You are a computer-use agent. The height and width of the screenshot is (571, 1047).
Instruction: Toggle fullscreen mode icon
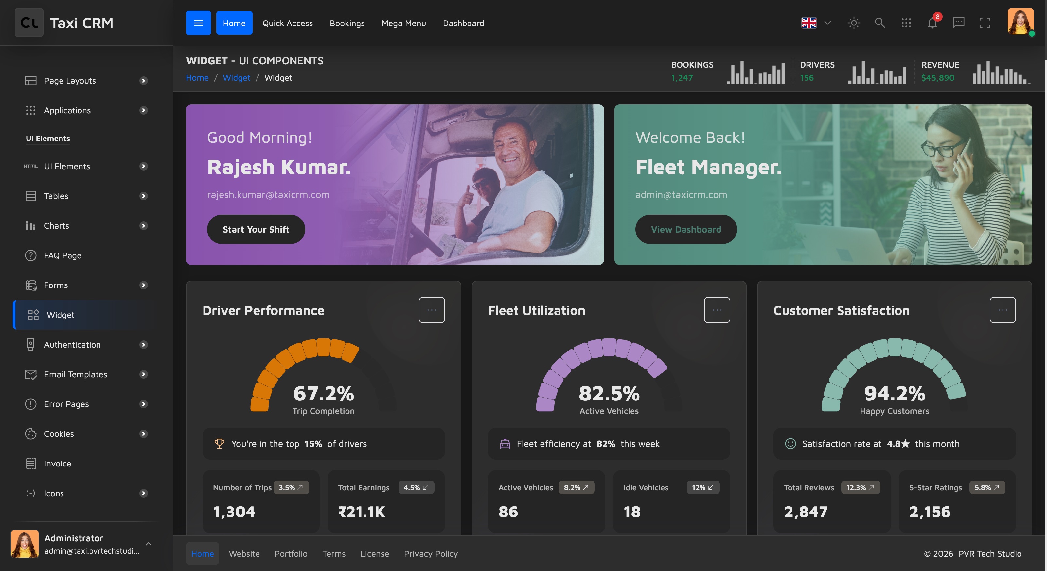(985, 23)
